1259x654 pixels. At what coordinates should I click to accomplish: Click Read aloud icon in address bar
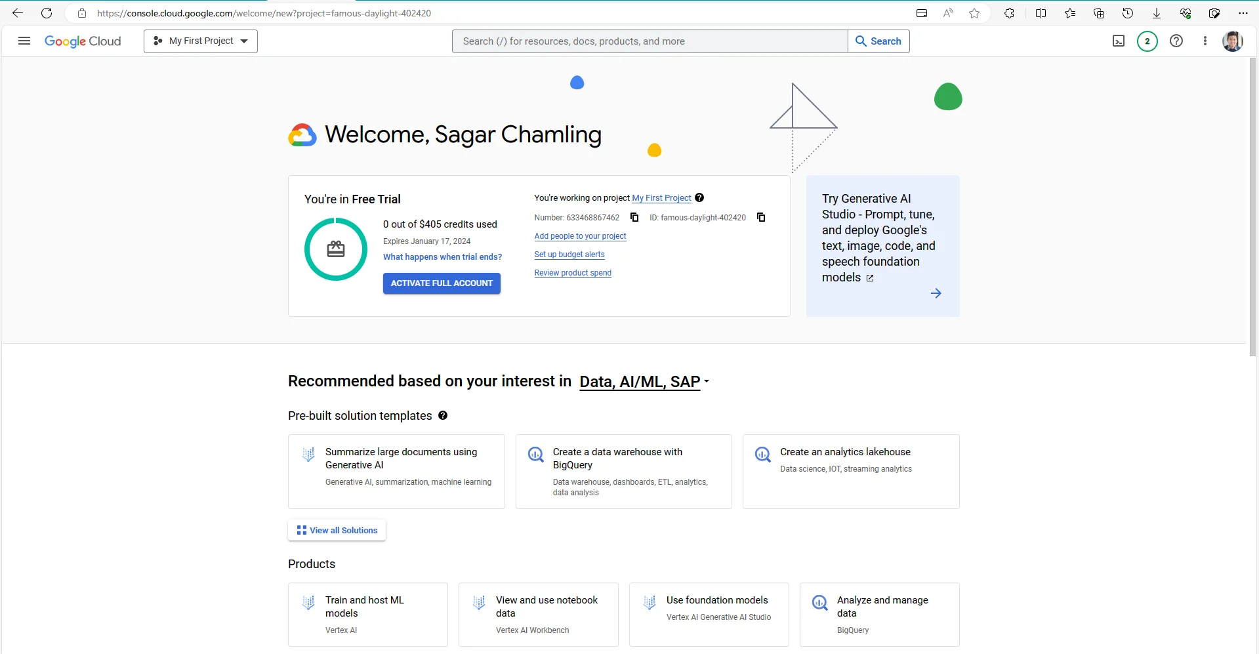[x=948, y=13]
